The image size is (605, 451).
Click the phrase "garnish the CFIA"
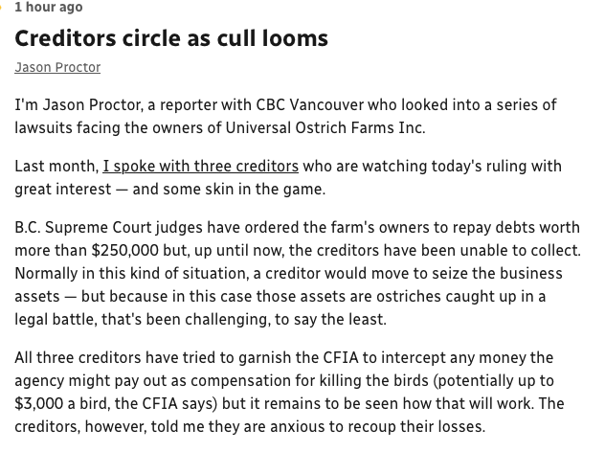(253, 357)
